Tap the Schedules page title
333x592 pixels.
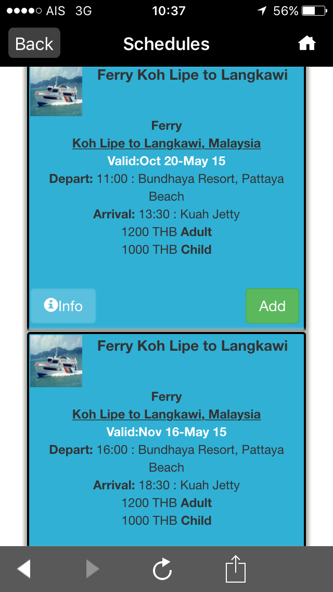[166, 44]
